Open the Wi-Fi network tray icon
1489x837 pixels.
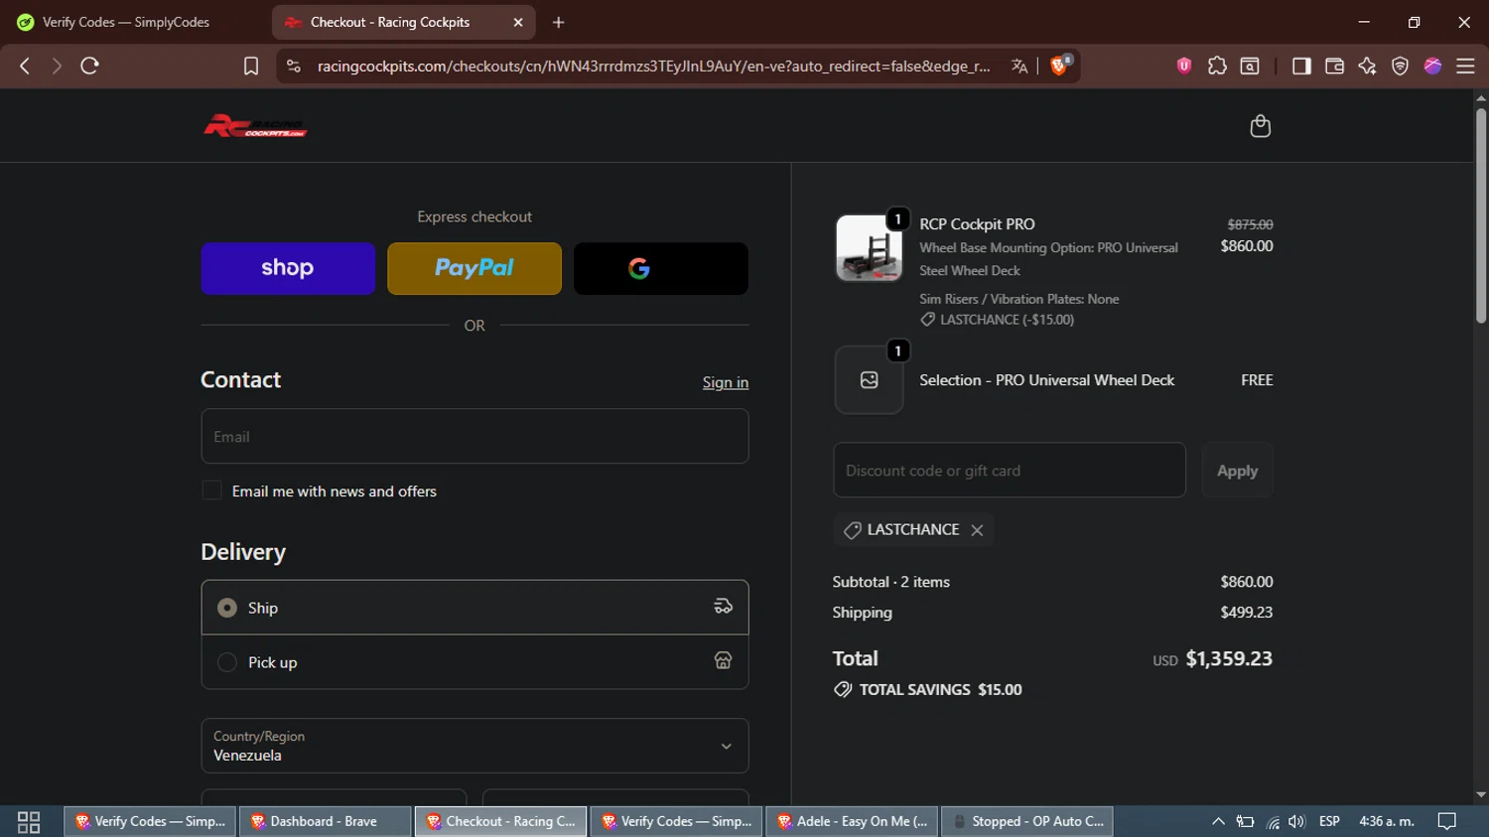click(1273, 822)
